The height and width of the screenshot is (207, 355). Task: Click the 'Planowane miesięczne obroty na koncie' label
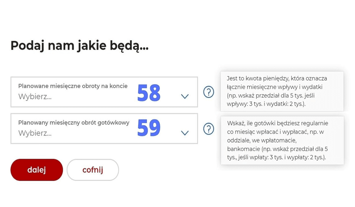73,86
